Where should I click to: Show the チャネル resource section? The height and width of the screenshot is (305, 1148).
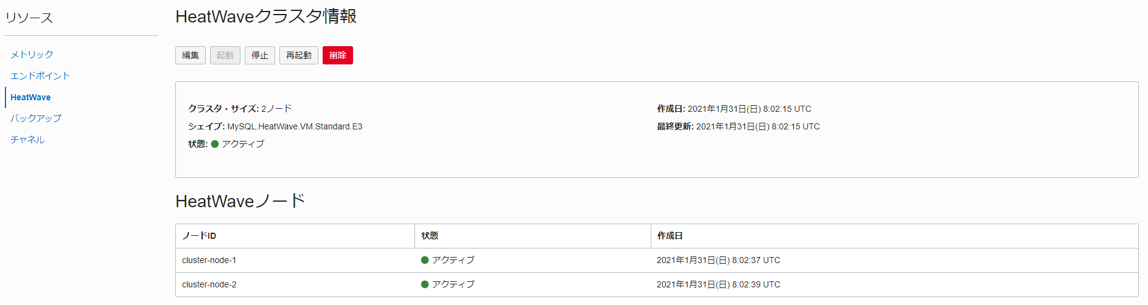pos(27,140)
